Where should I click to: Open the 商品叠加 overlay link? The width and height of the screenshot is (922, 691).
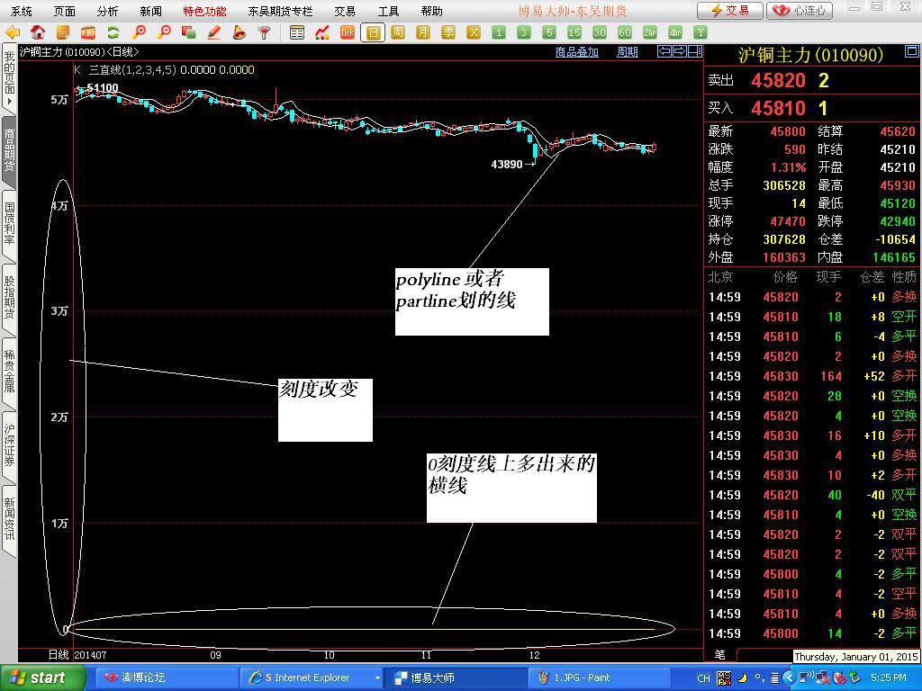click(576, 52)
